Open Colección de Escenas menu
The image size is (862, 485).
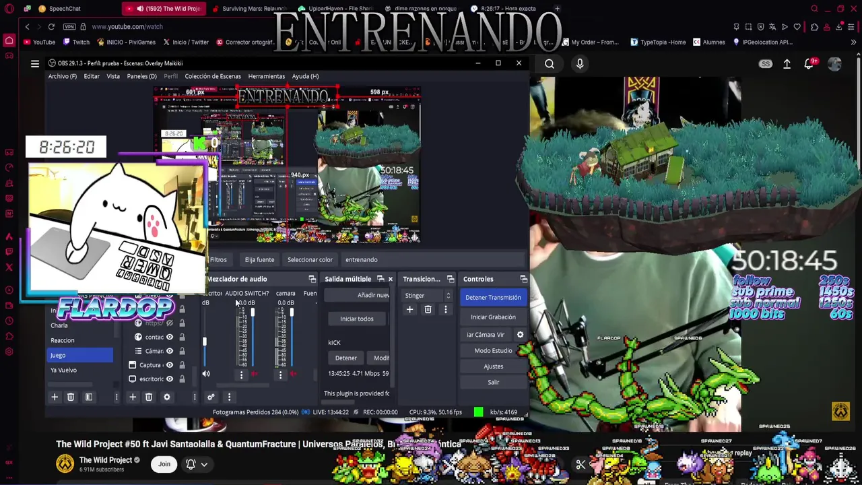coord(213,76)
